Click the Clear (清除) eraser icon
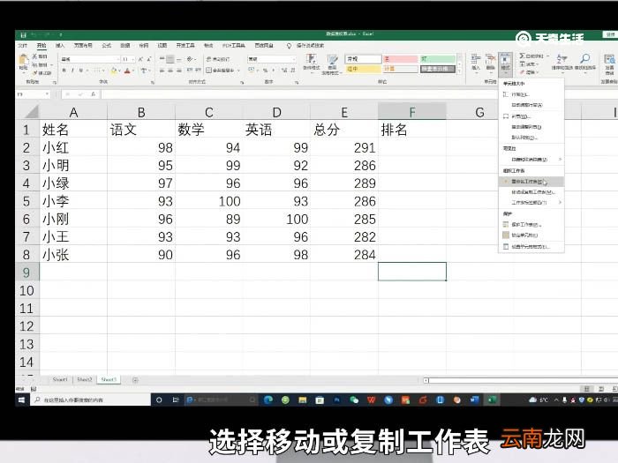The width and height of the screenshot is (618, 463). (x=523, y=72)
